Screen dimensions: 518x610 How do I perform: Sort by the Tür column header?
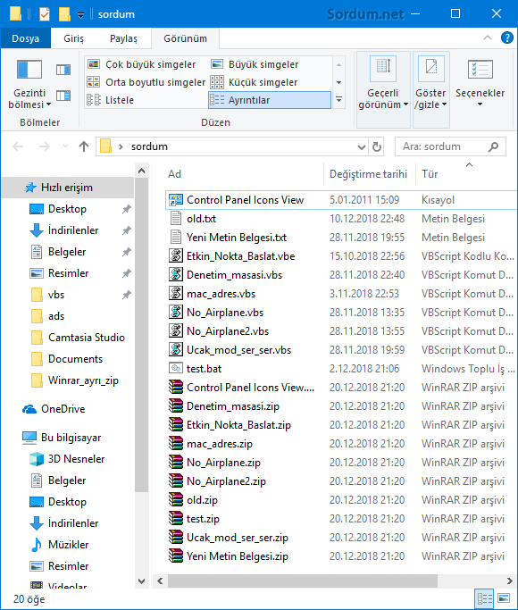click(430, 174)
